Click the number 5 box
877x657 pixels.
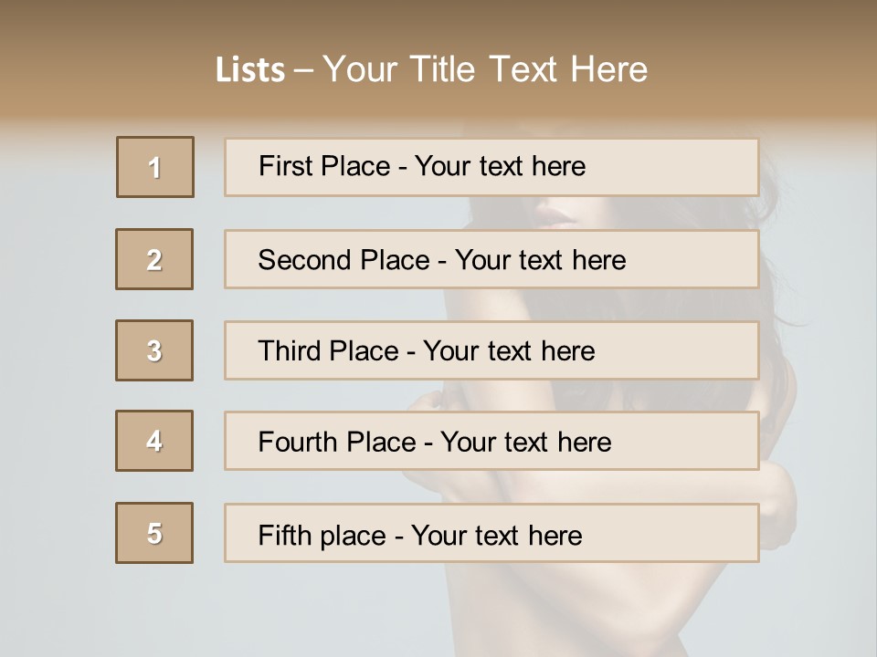[x=154, y=533]
